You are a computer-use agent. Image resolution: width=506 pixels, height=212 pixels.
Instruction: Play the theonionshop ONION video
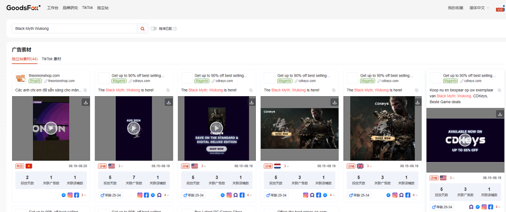click(51, 128)
